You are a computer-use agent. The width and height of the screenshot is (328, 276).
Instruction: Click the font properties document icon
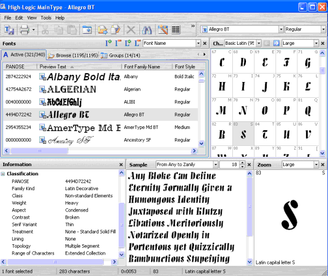pos(115,30)
